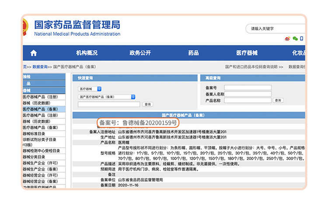Open 器械生产企业（备案） sidebar item
328x210 pixels.
click(x=44, y=169)
